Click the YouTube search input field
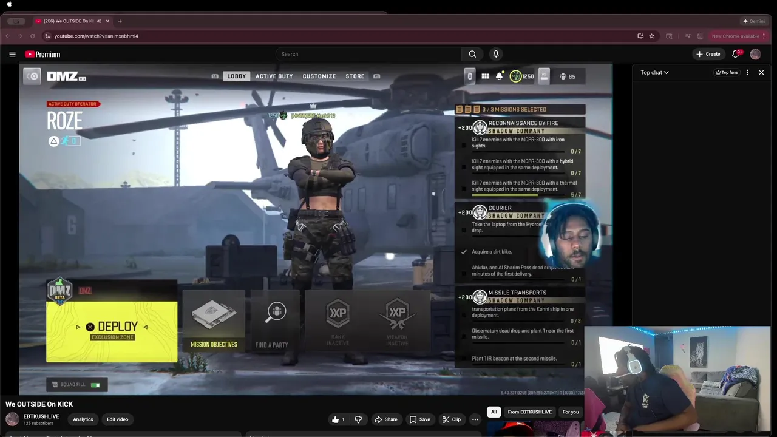Viewport: 777px width, 437px height. pyautogui.click(x=368, y=54)
